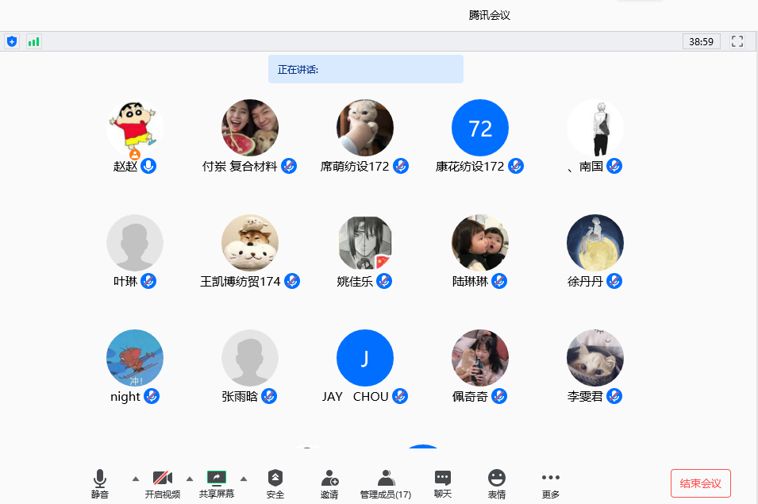Expand share options arrow next to 共享屏幕
Viewport: 758px width, 504px height.
point(244,479)
